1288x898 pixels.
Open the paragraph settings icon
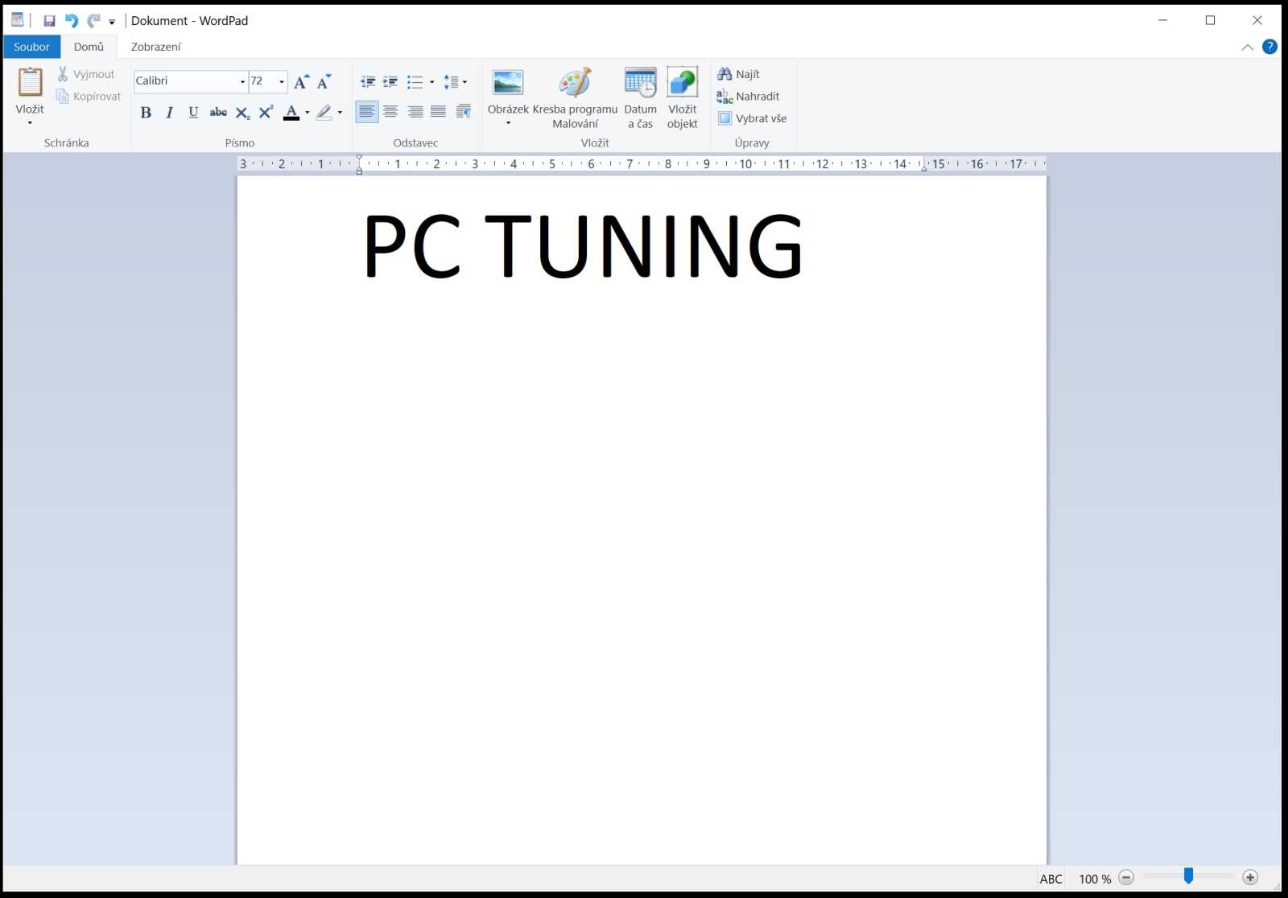tap(464, 112)
